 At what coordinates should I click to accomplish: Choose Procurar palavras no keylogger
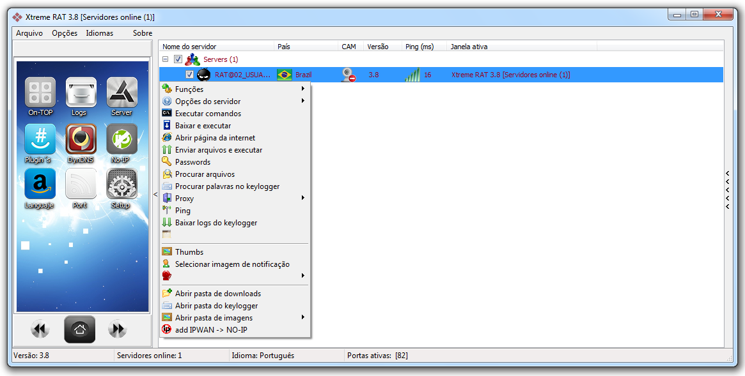click(x=235, y=186)
